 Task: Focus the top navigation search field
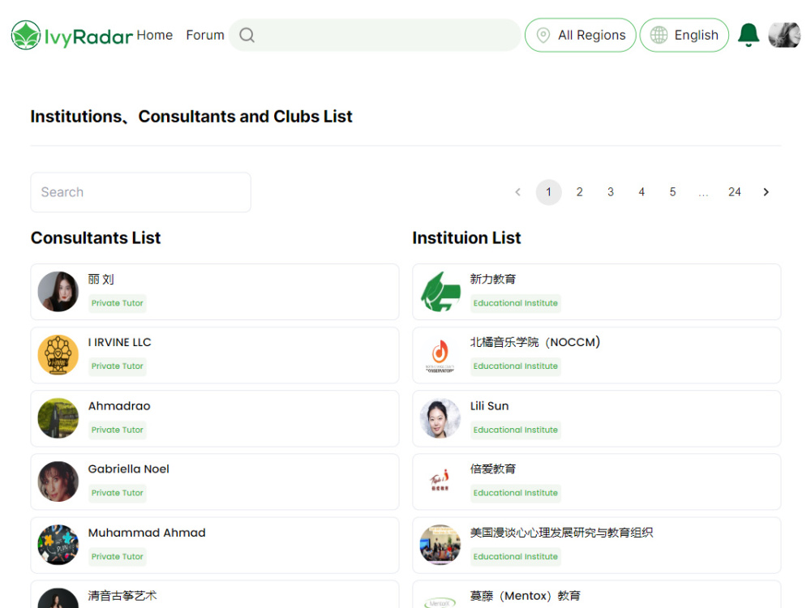point(375,35)
